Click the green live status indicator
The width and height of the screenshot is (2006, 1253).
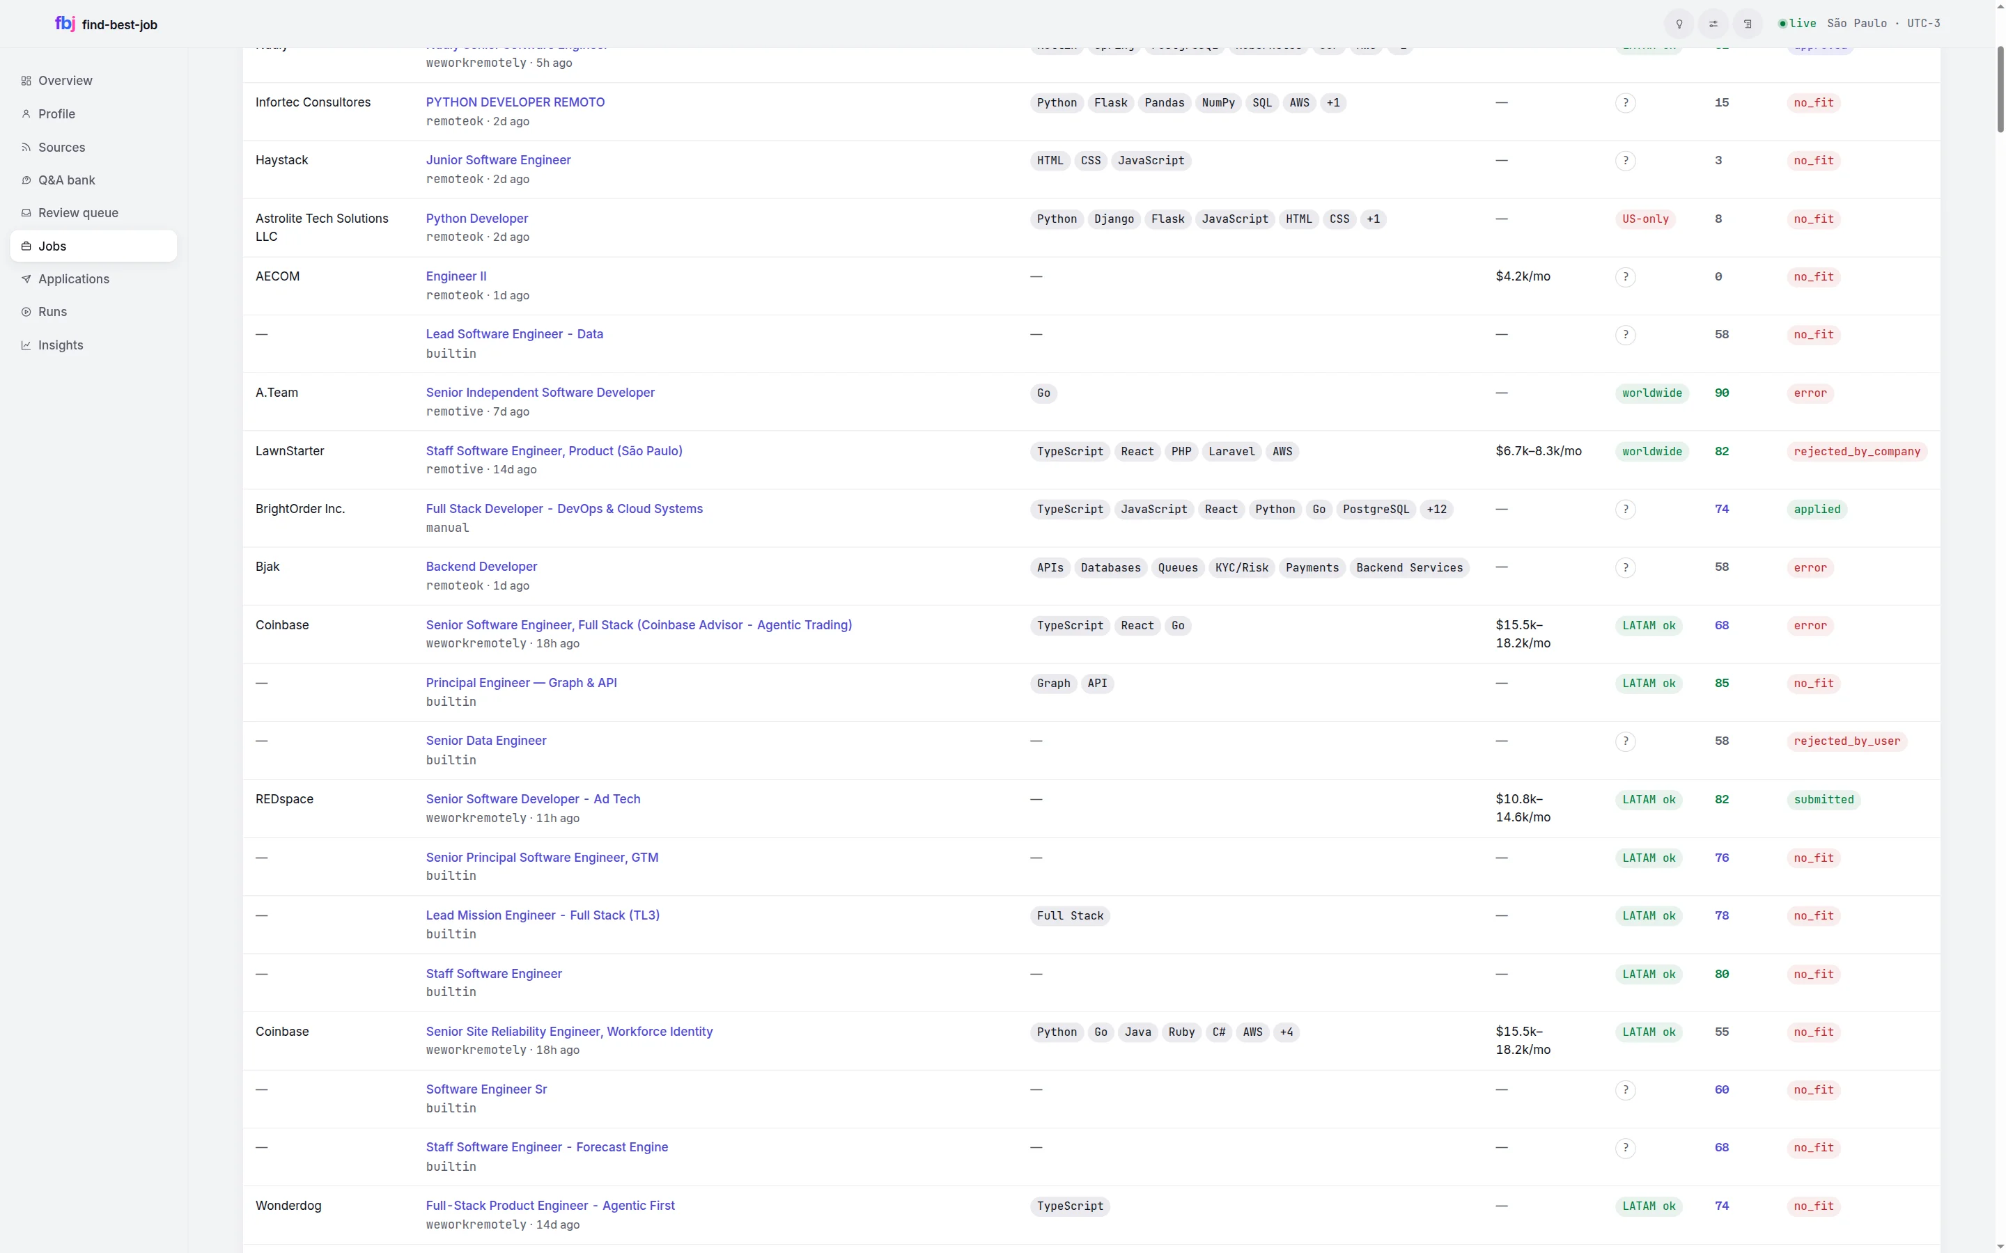click(1798, 23)
